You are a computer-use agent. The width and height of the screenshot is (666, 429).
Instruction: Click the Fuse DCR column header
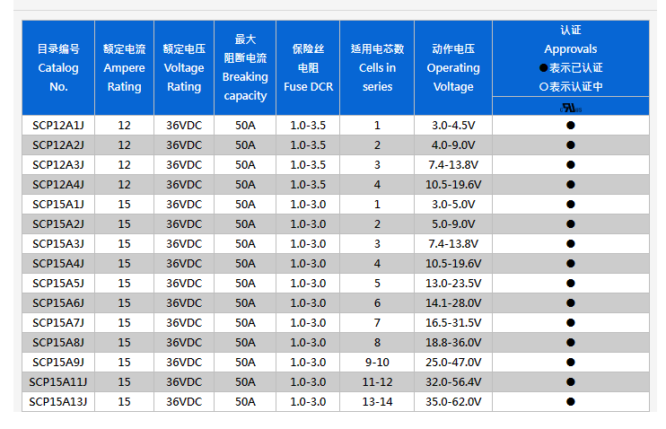tap(308, 68)
